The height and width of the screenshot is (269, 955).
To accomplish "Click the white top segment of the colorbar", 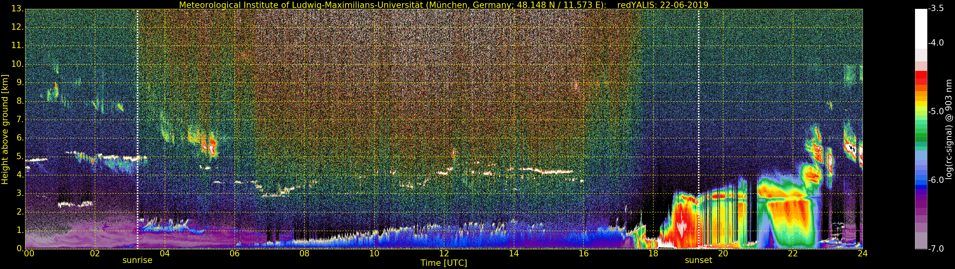I will click(921, 29).
